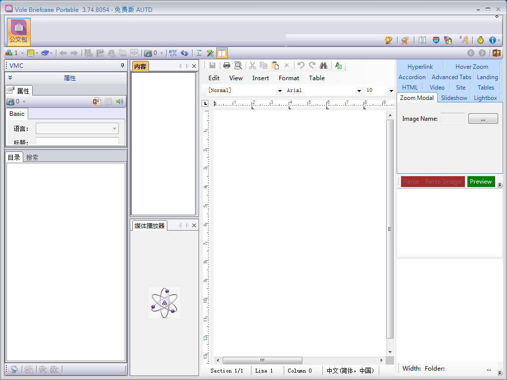This screenshot has height=380, width=507.
Task: Click the DOC icon in bottom-left toolbar
Action: click(54, 369)
